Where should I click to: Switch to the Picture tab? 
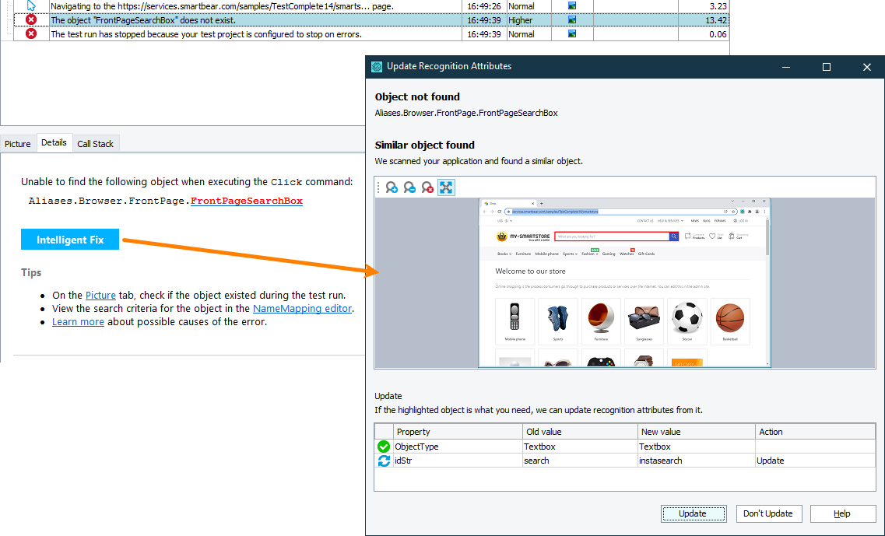[17, 144]
